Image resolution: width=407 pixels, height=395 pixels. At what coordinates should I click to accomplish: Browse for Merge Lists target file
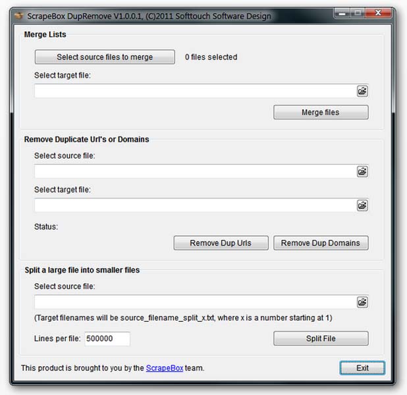pos(362,91)
